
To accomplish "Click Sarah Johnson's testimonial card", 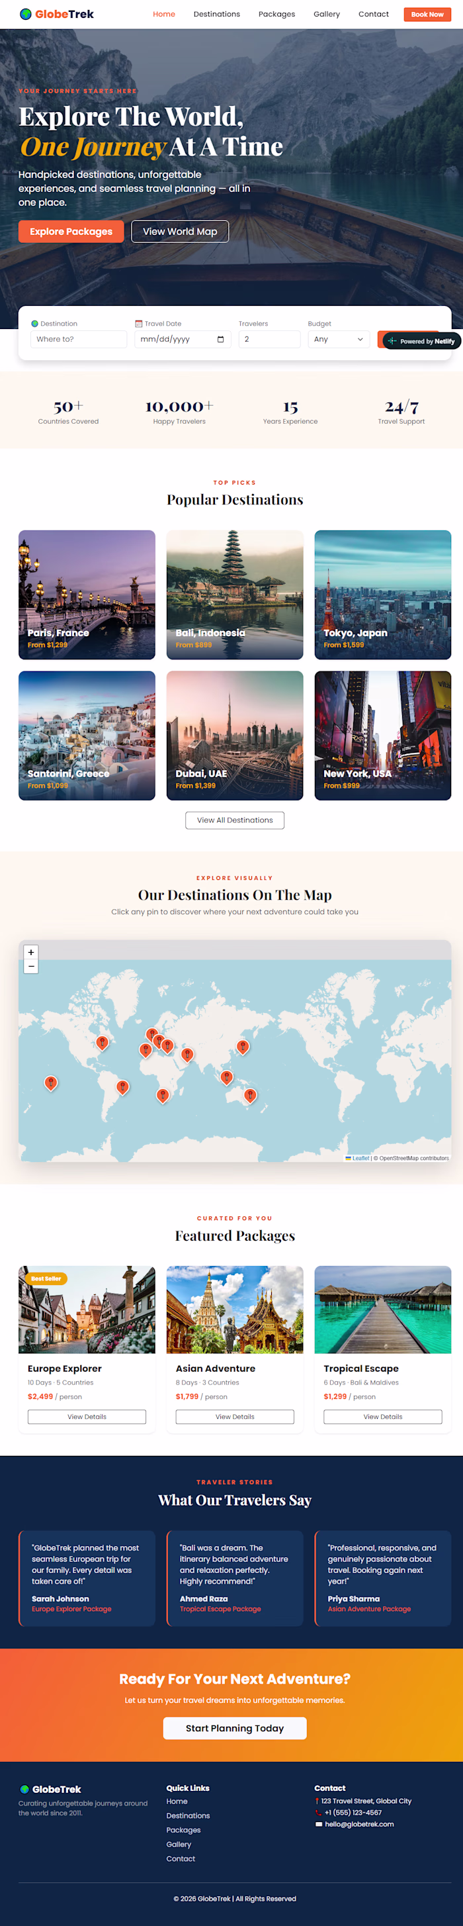I will pyautogui.click(x=87, y=1578).
